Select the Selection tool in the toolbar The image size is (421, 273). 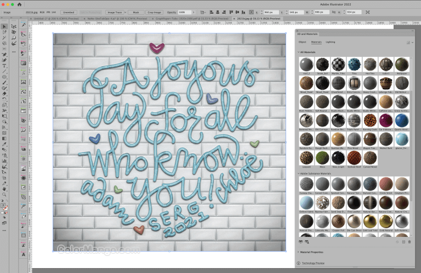(x=4, y=26)
